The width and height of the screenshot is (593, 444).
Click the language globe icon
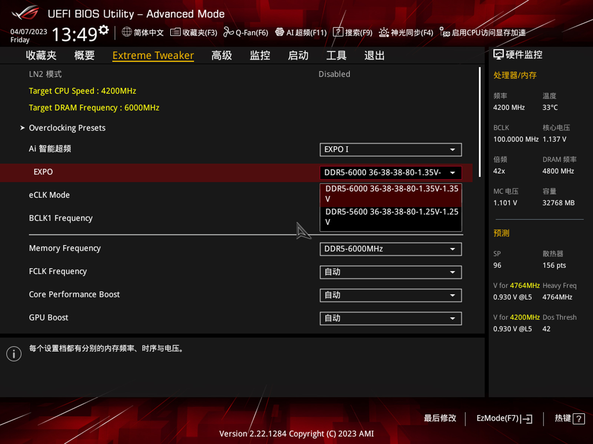click(x=127, y=32)
